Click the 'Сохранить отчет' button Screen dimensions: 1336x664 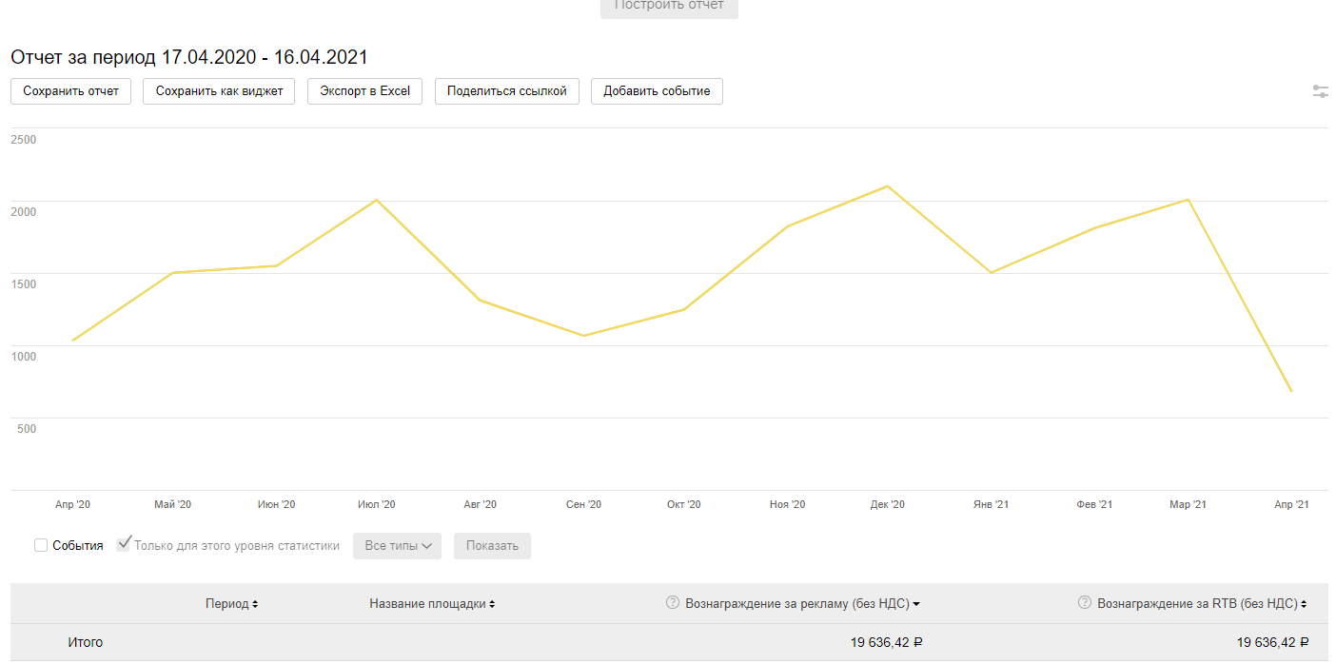click(70, 91)
